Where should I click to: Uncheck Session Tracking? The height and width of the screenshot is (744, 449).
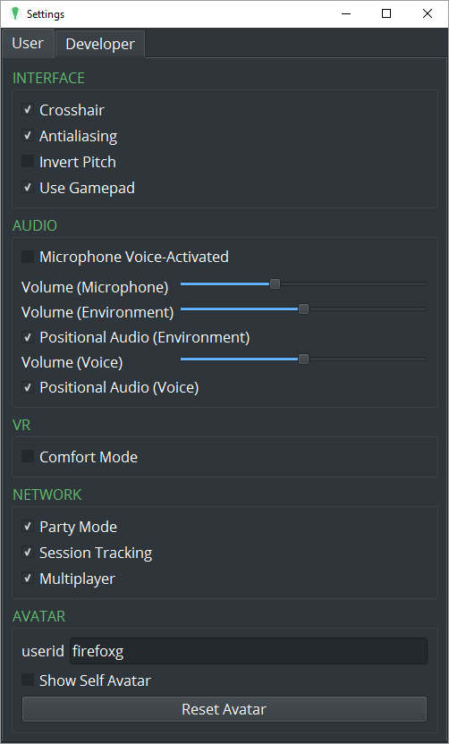click(28, 553)
